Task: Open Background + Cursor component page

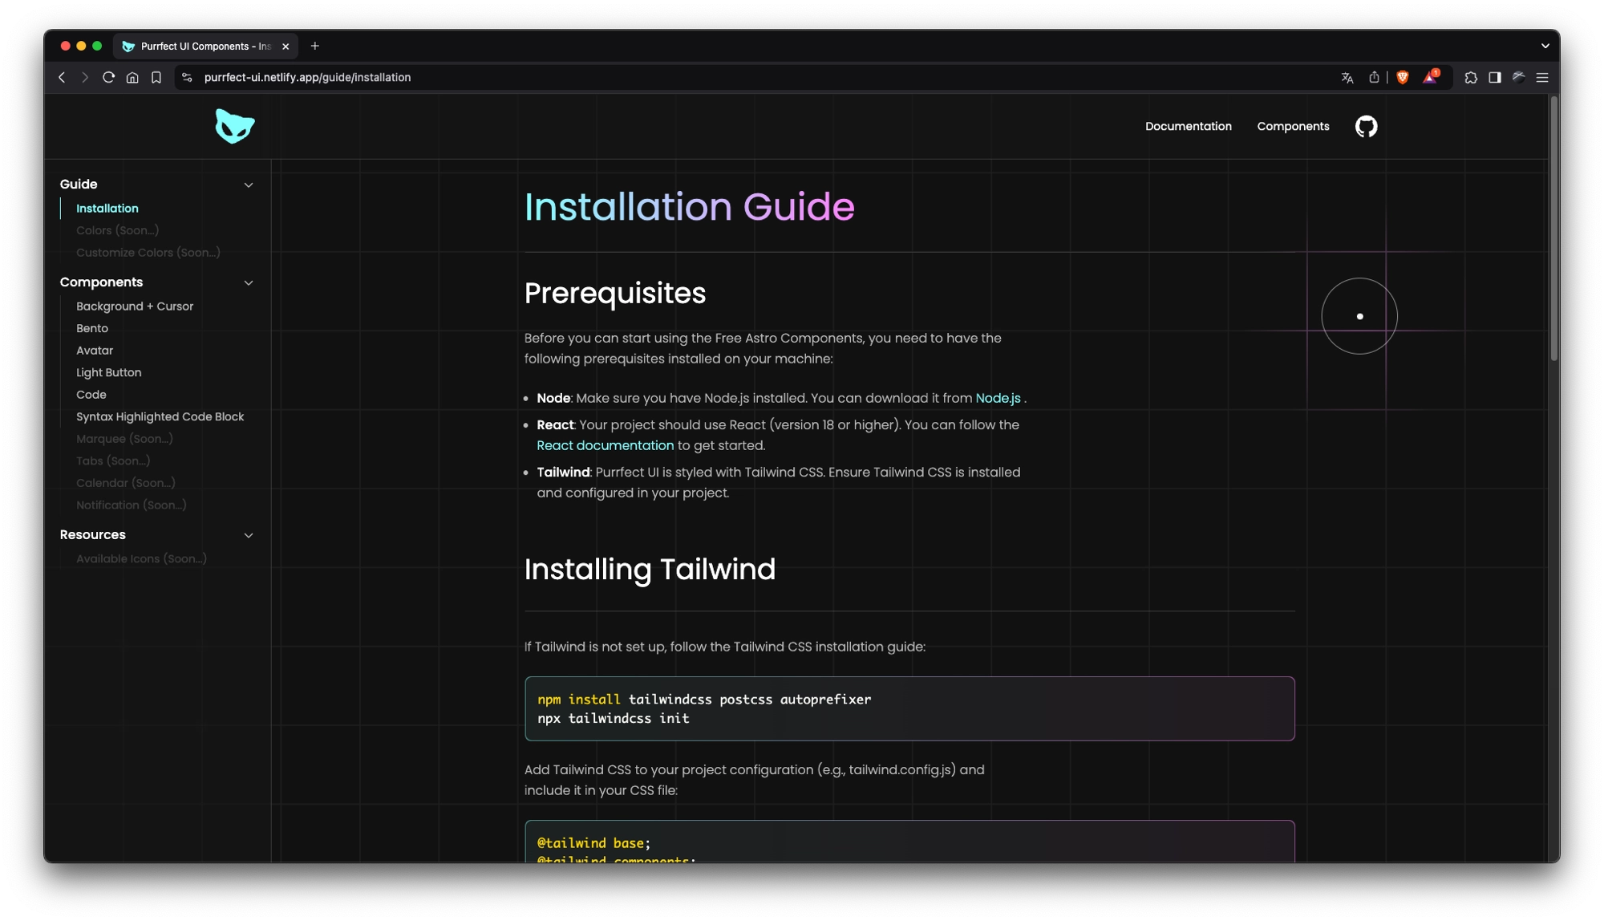Action: coord(135,306)
